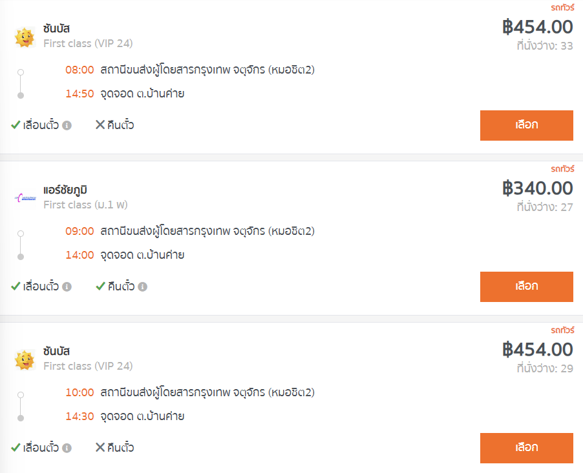Click X คืนตั๋ว mark on 10:00 trip
The image size is (583, 473).
click(100, 447)
